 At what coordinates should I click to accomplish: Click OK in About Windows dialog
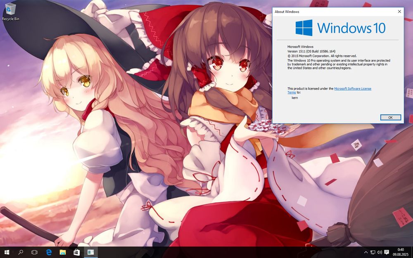click(x=391, y=117)
